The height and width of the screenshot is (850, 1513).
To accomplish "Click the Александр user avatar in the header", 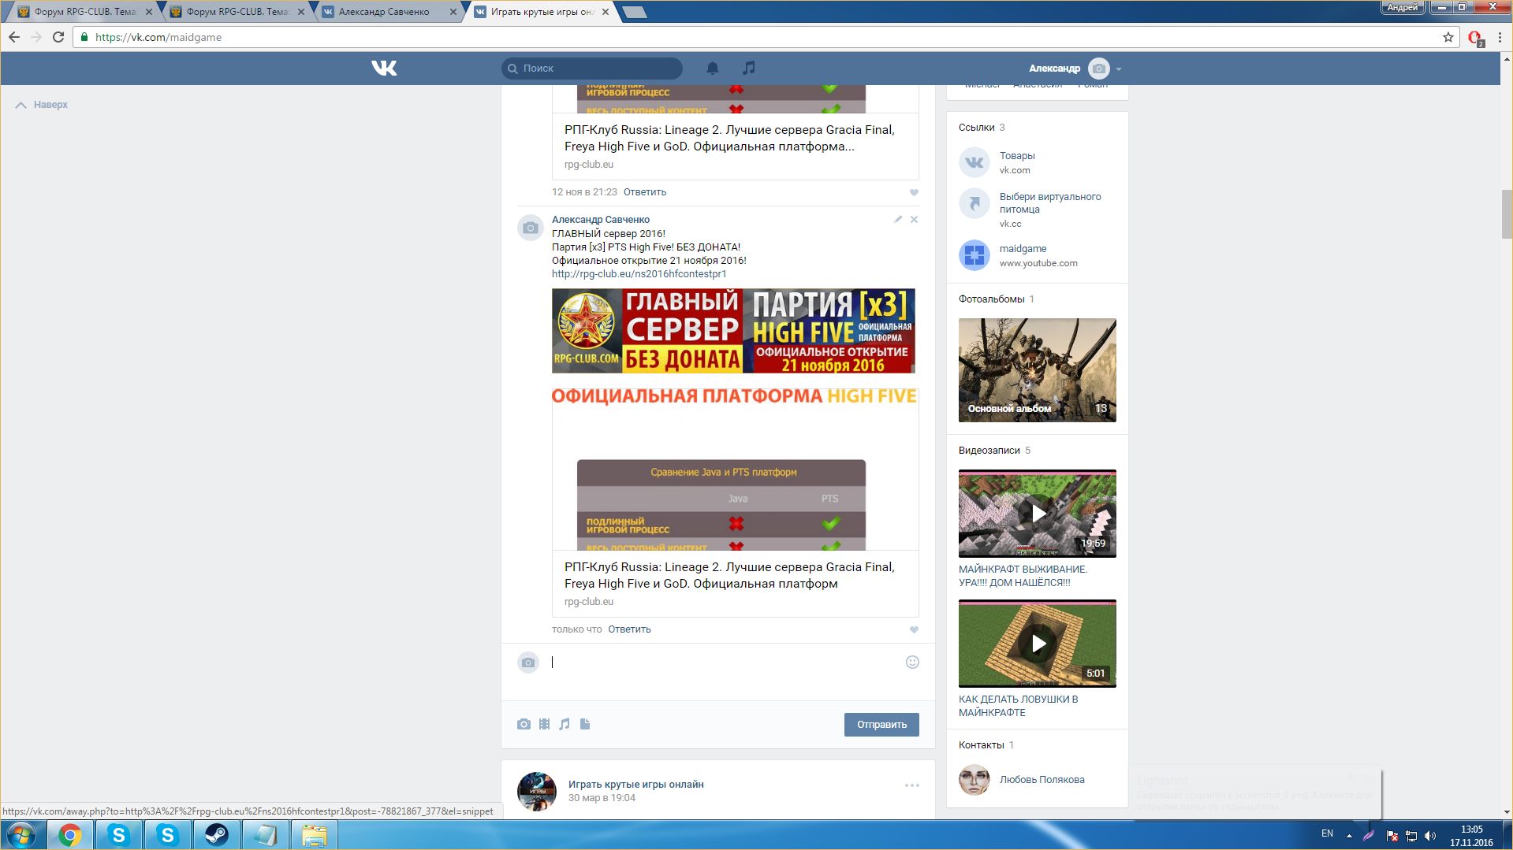I will pyautogui.click(x=1099, y=69).
